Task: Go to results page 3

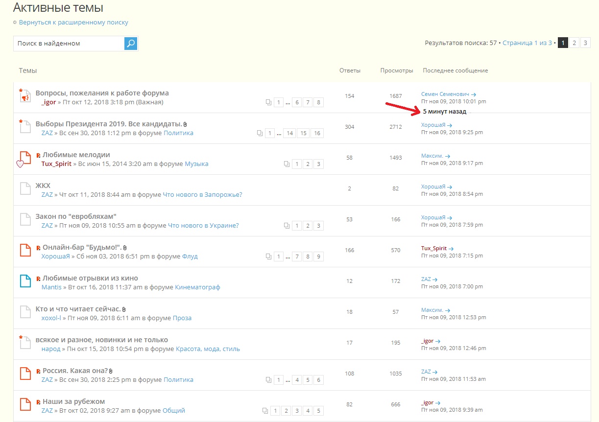Action: coord(585,43)
